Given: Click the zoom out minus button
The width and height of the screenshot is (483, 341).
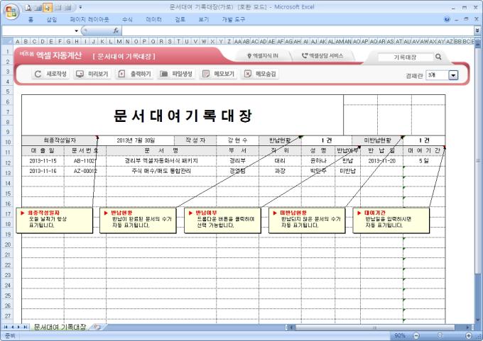Looking at the screenshot, I should click(x=416, y=335).
